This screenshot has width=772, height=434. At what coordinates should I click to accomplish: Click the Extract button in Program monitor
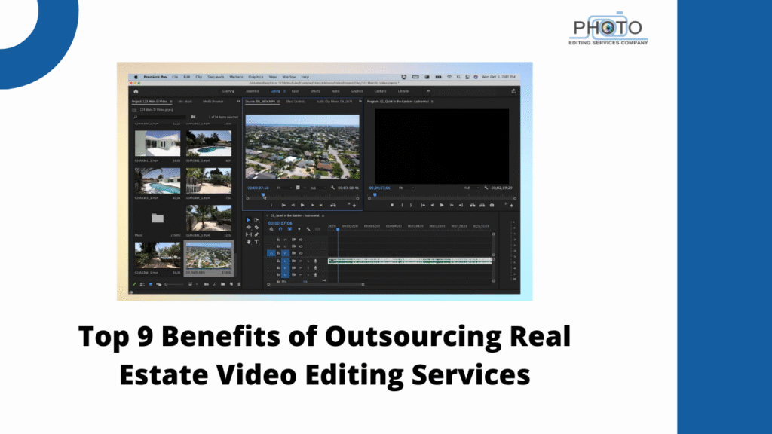482,205
